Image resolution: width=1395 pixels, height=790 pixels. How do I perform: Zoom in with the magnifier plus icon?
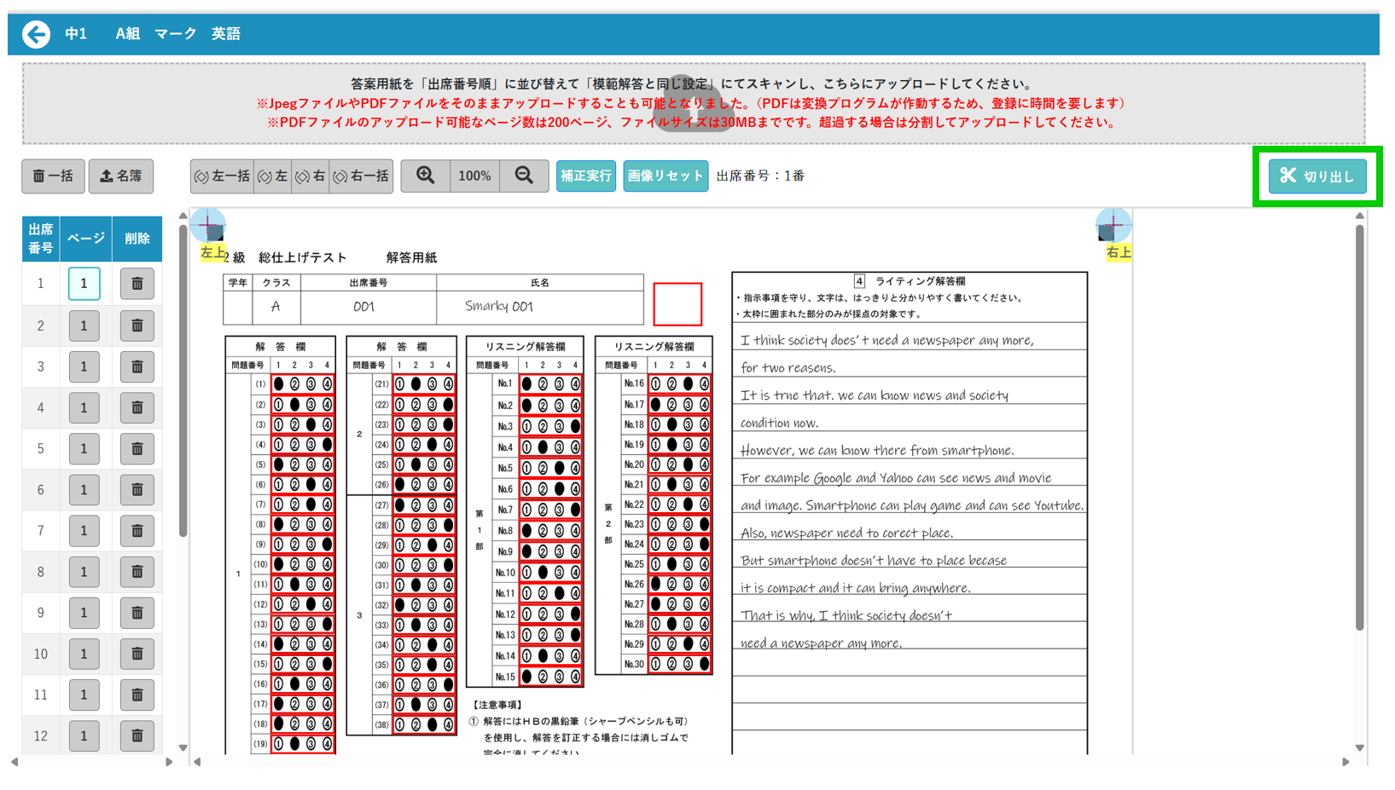click(425, 176)
